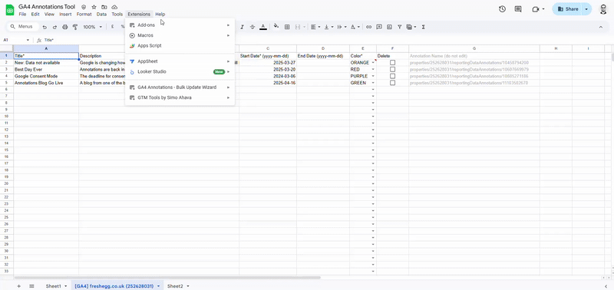Collapse the toolbar with the chevron
The width and height of the screenshot is (614, 290).
click(x=601, y=27)
